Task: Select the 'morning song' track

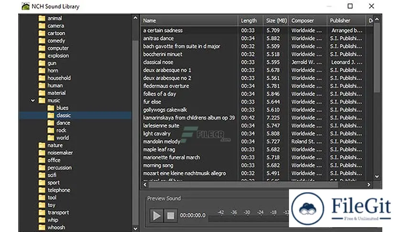Action: pos(256,165)
